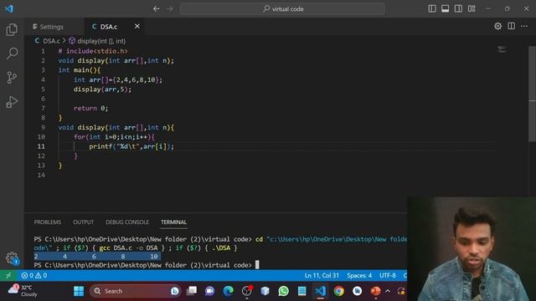Open Google Chrome from the taskbar
The image size is (536, 301).
[338, 291]
